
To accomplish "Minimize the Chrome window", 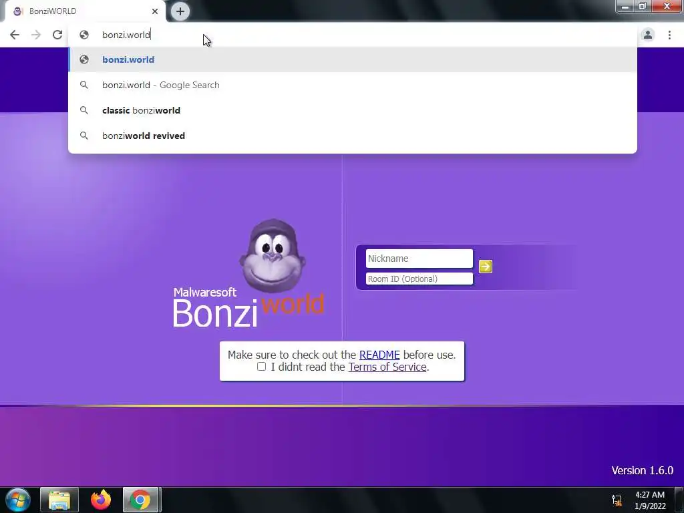I will click(625, 7).
